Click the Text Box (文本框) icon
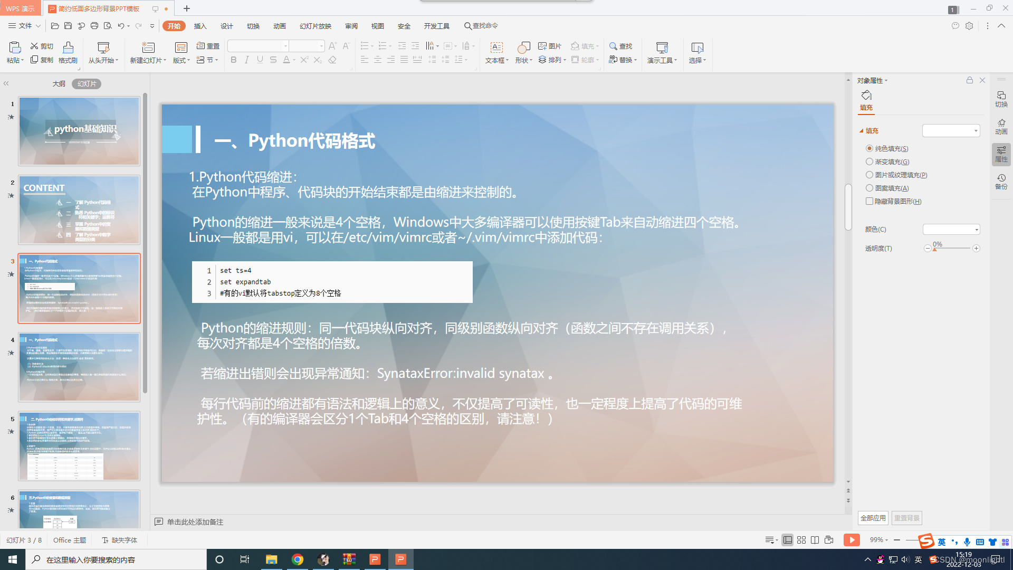 [496, 48]
